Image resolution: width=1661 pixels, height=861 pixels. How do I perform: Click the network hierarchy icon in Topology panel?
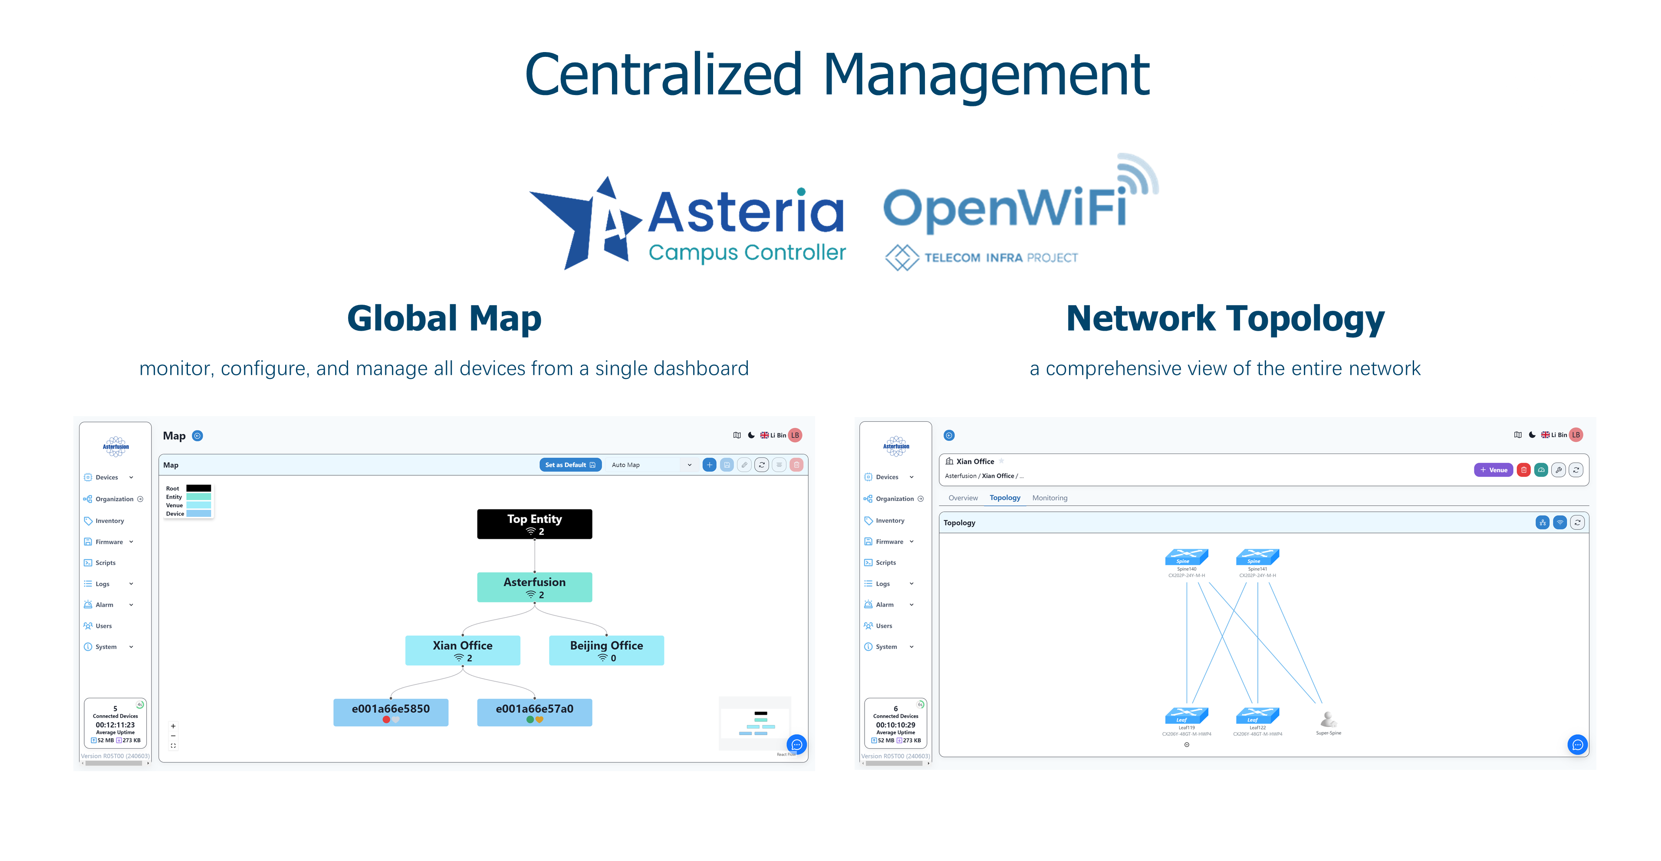(x=1543, y=523)
